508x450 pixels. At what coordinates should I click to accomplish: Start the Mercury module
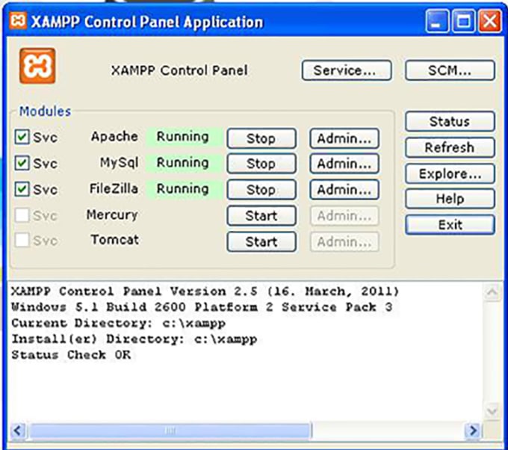tap(261, 215)
